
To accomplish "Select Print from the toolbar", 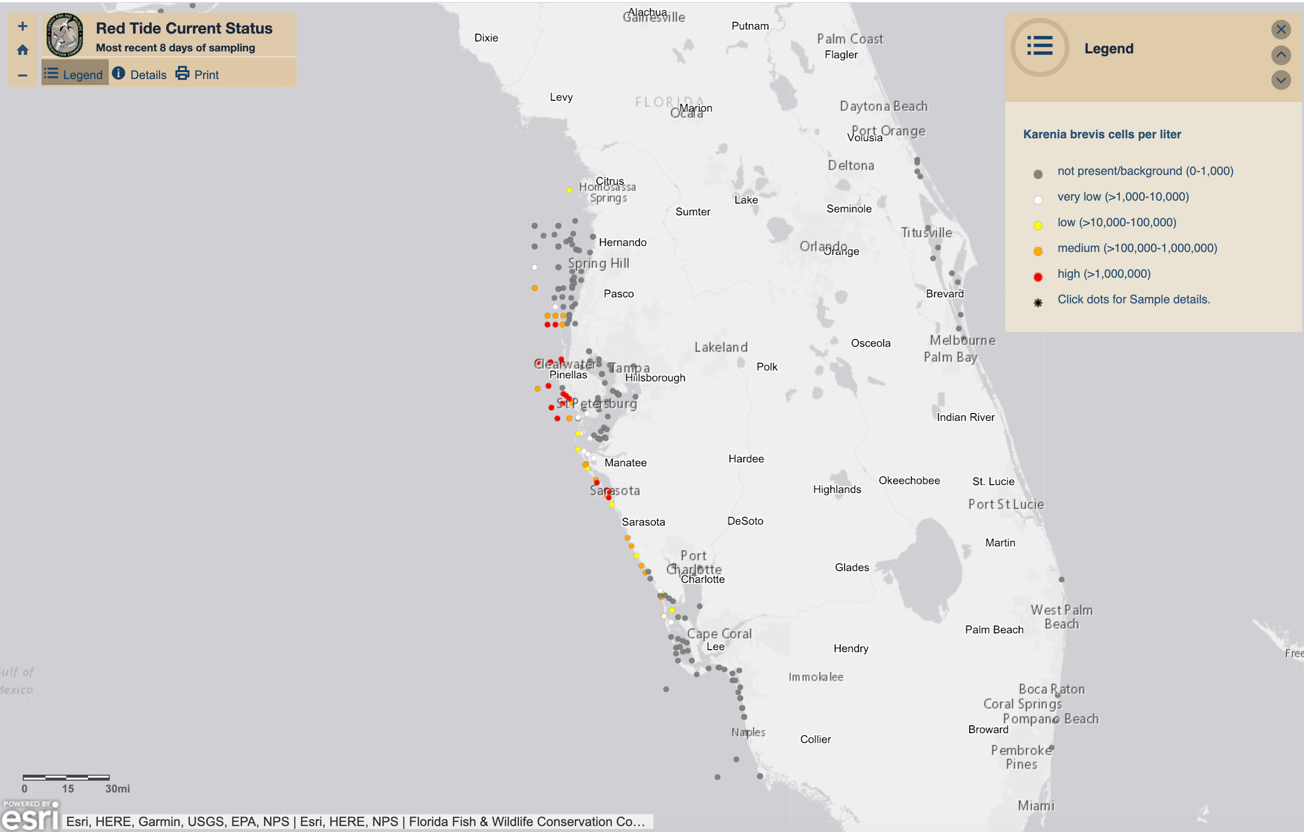I will [206, 74].
